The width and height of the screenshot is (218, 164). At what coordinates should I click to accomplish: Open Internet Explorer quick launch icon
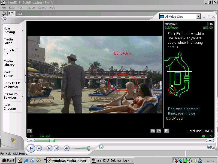[x=26, y=160]
